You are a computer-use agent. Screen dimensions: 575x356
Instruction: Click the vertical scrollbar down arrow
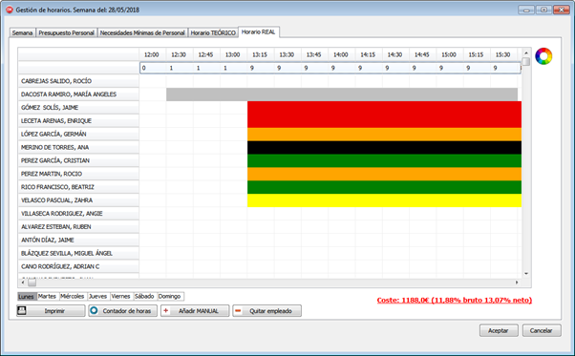(526, 273)
